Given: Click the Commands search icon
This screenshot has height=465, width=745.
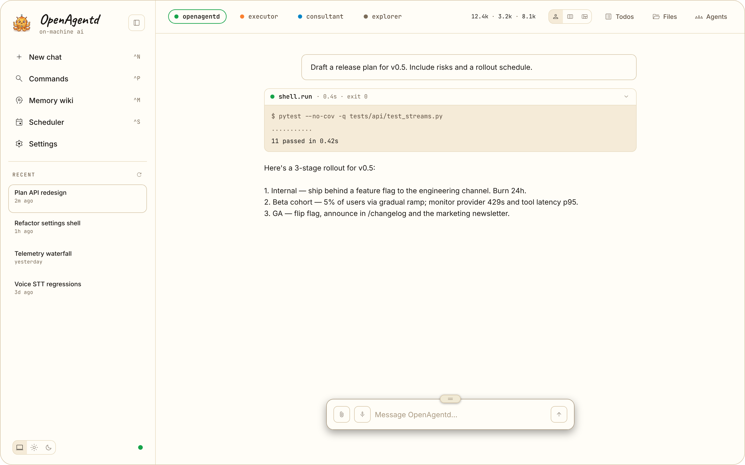Looking at the screenshot, I should (x=19, y=79).
